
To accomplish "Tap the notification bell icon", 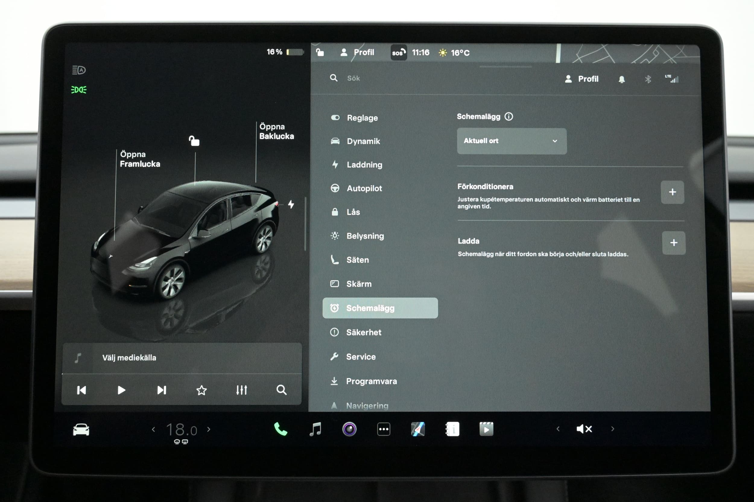I will [622, 79].
